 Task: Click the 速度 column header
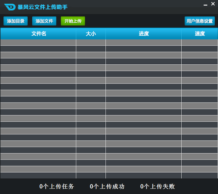pos(199,34)
